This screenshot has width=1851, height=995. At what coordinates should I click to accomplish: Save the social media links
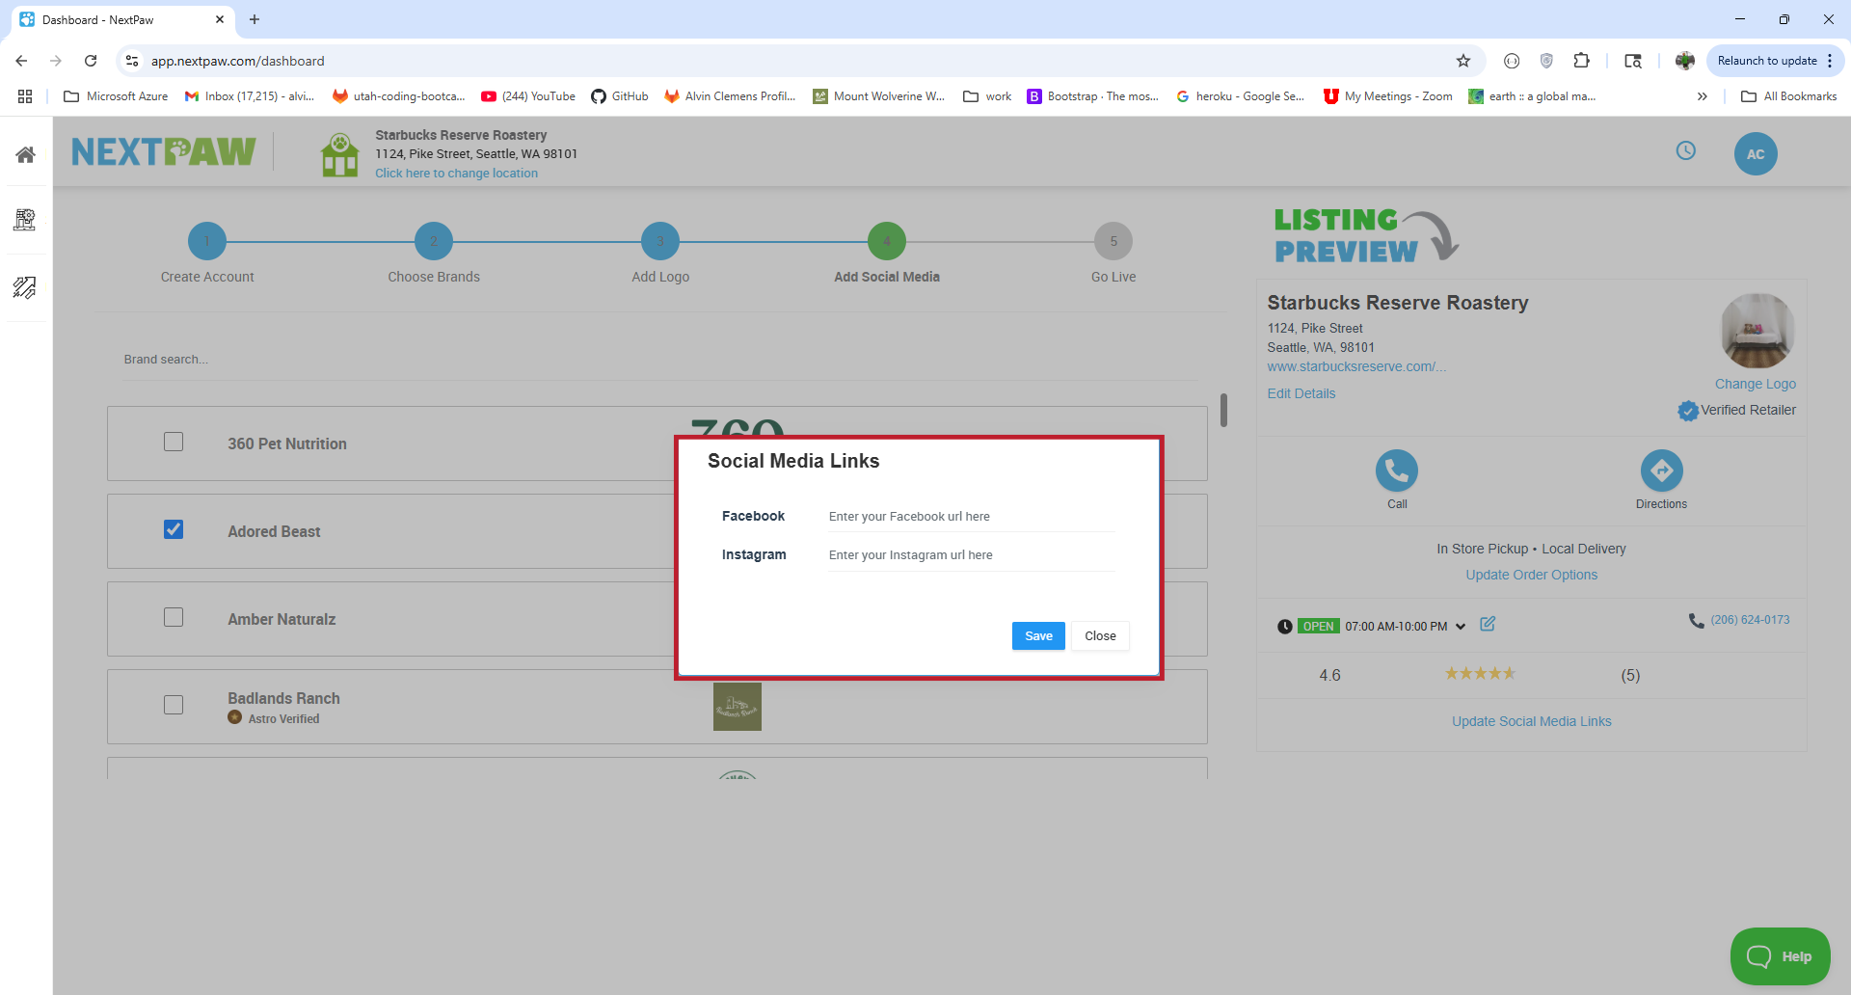point(1038,636)
